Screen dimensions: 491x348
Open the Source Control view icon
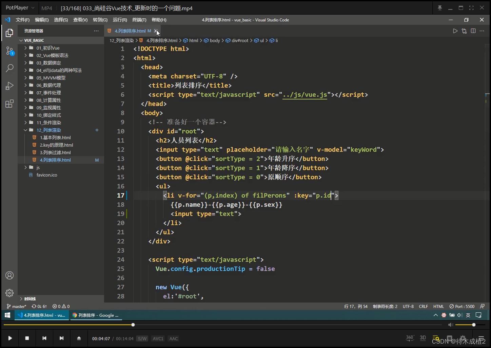click(x=9, y=51)
